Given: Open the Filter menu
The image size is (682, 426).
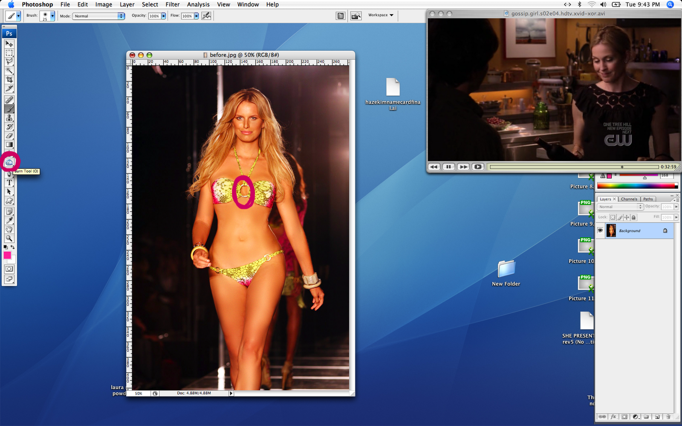Looking at the screenshot, I should [173, 4].
